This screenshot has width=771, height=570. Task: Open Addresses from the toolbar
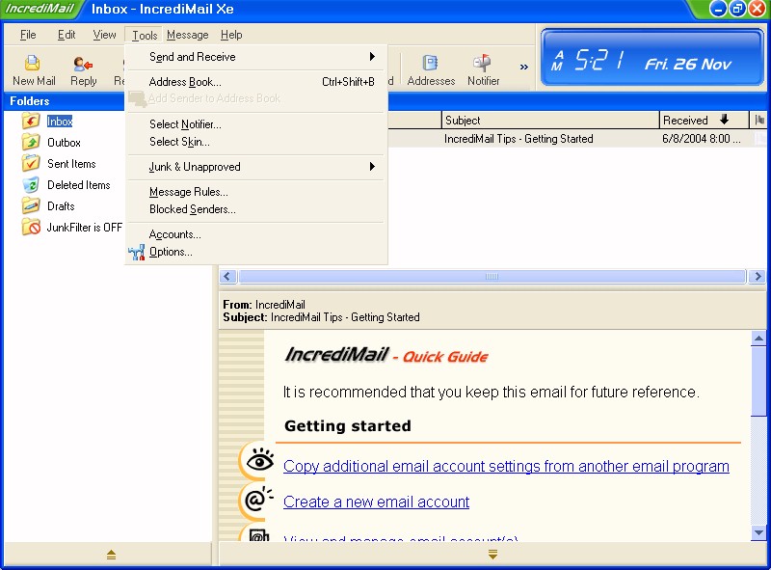click(x=431, y=69)
